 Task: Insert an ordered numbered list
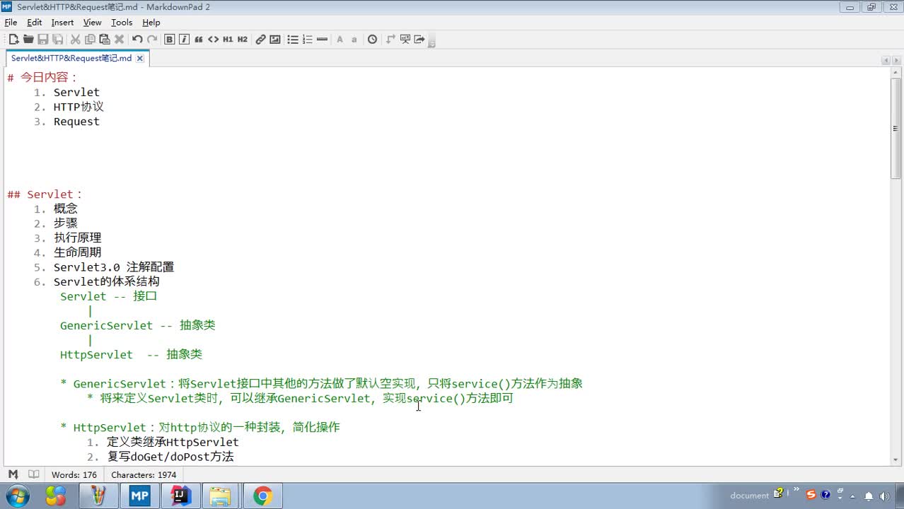click(308, 40)
